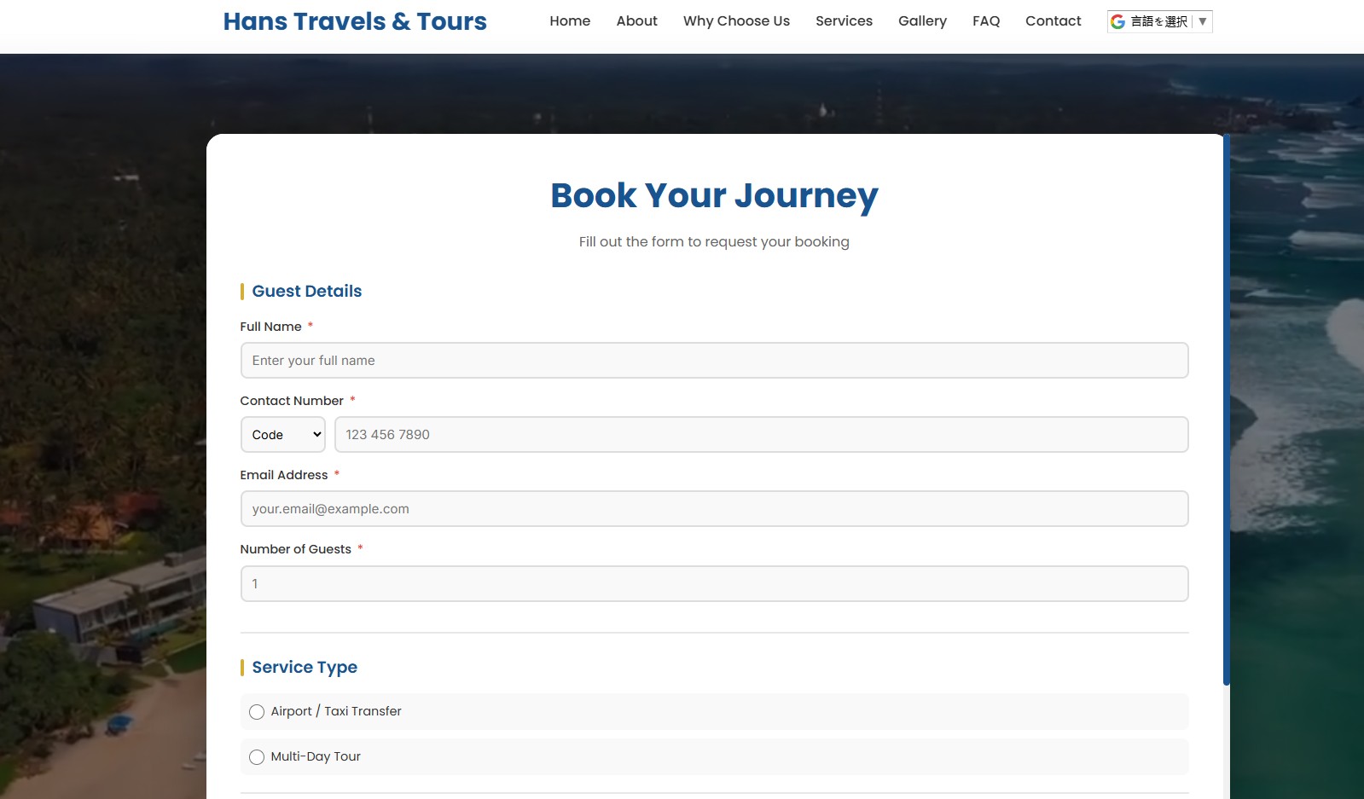Screen dimensions: 1364x799
Task: Click the 'Service Type' section heading
Action: click(305, 667)
